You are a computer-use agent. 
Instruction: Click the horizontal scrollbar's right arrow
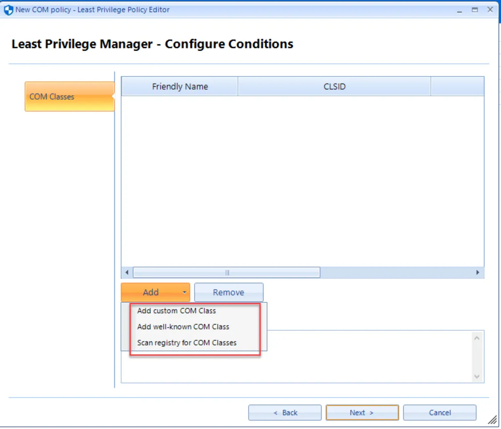coord(478,272)
